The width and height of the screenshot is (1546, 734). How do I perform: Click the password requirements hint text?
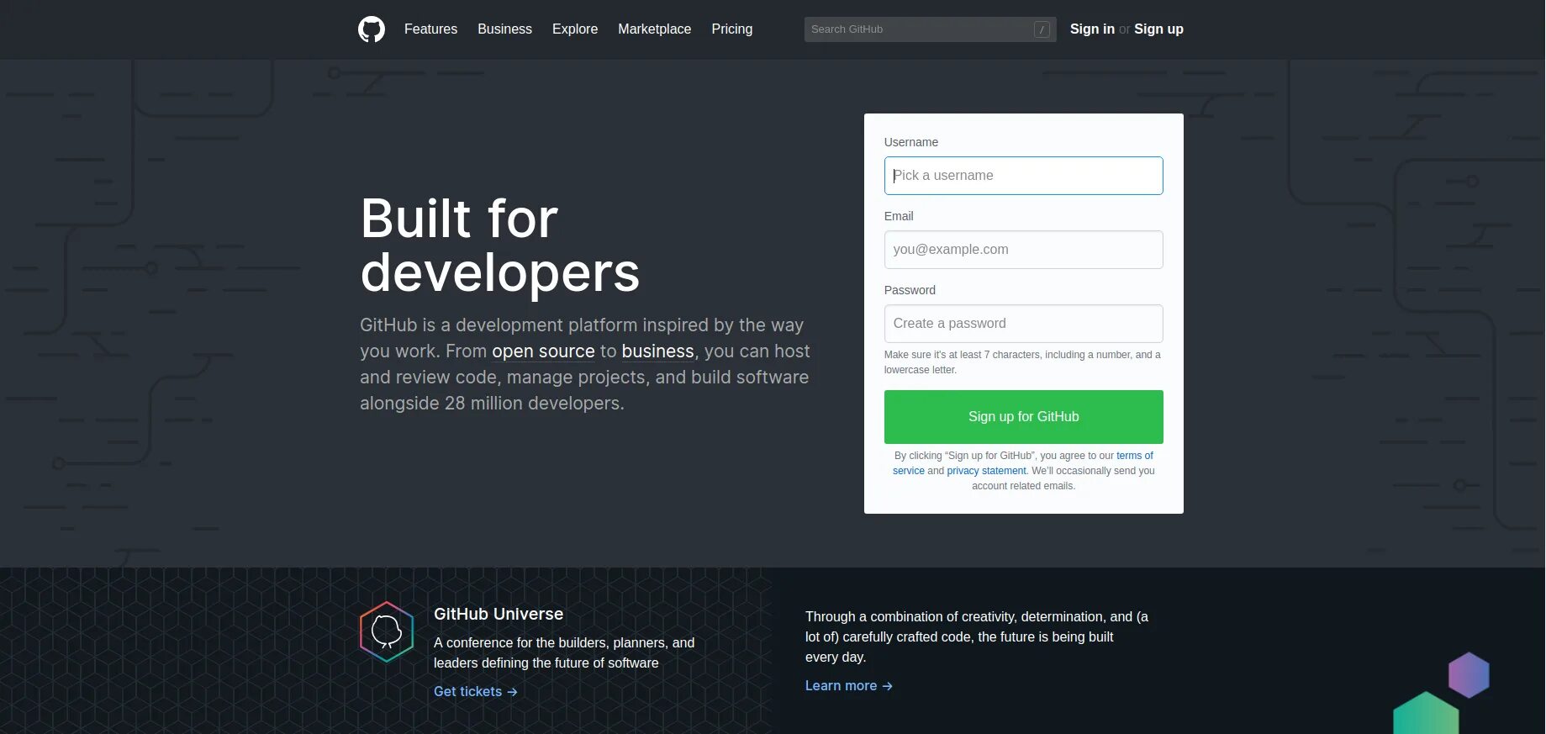pos(1022,362)
